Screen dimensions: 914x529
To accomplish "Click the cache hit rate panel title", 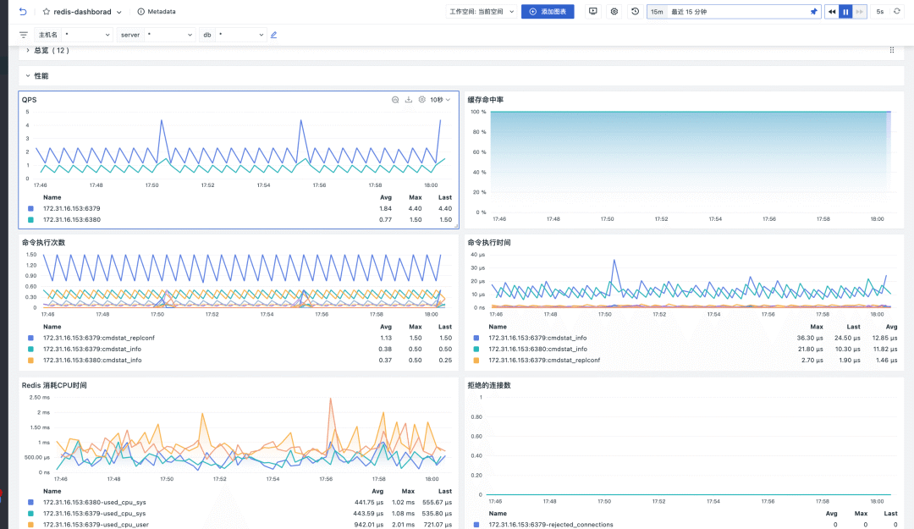I will point(486,100).
